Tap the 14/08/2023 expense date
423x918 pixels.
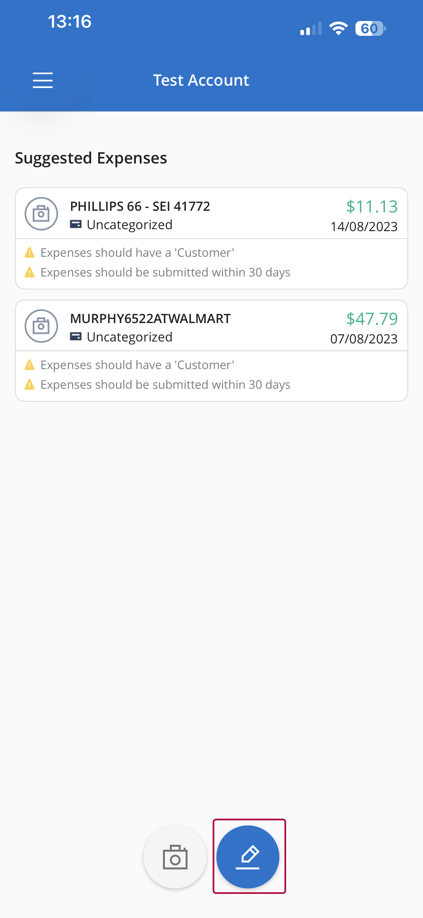364,227
